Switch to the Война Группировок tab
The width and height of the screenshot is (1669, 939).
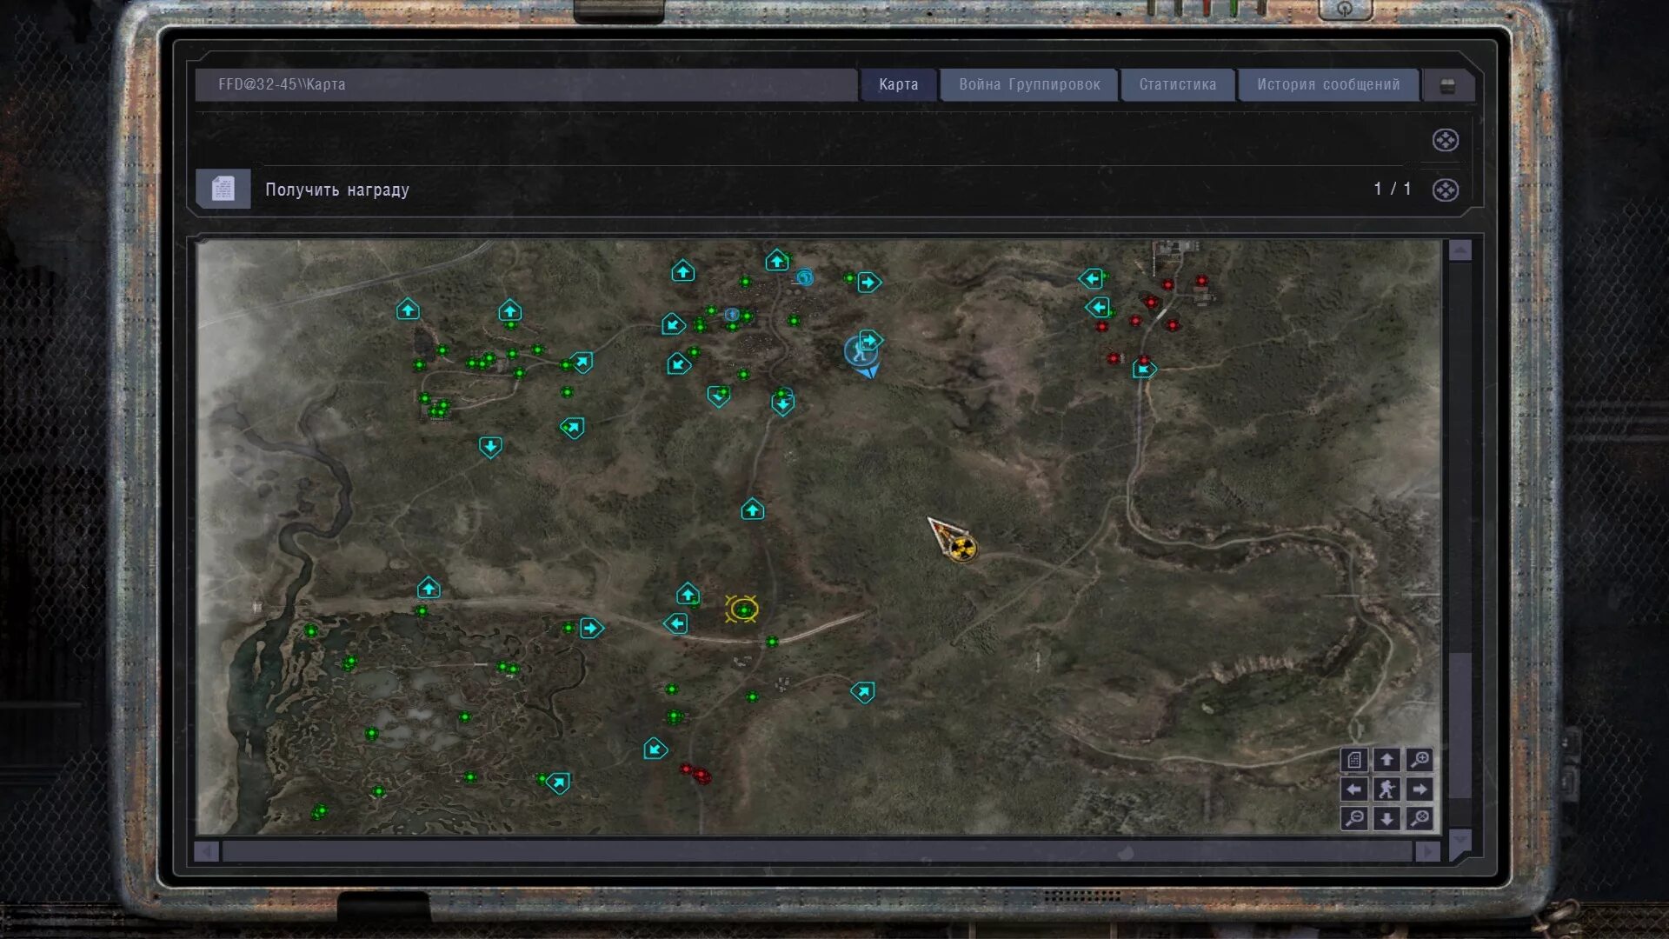pos(1029,84)
